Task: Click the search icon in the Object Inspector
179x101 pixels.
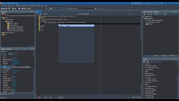Action: tap(34, 54)
